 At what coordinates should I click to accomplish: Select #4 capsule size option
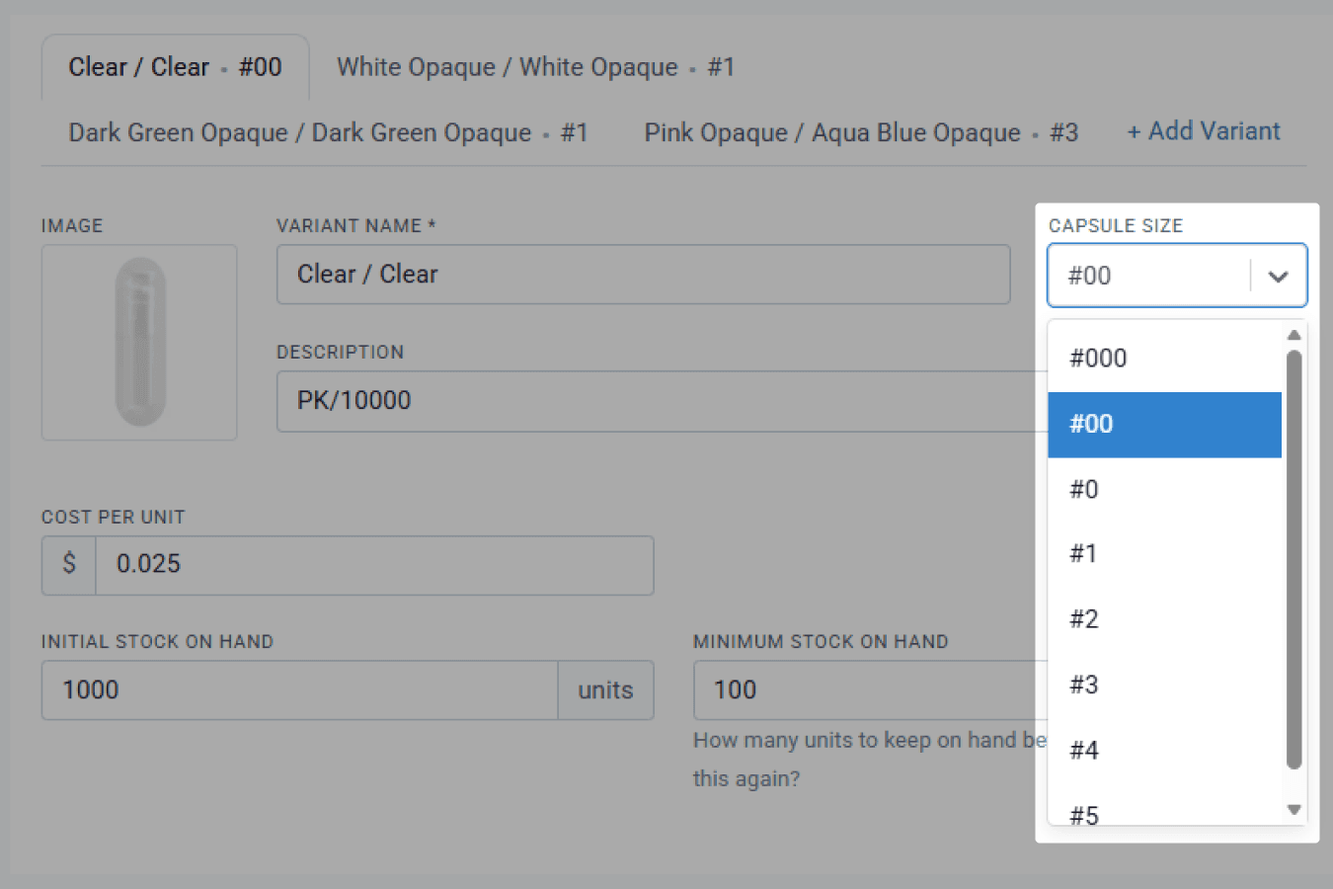click(x=1164, y=751)
